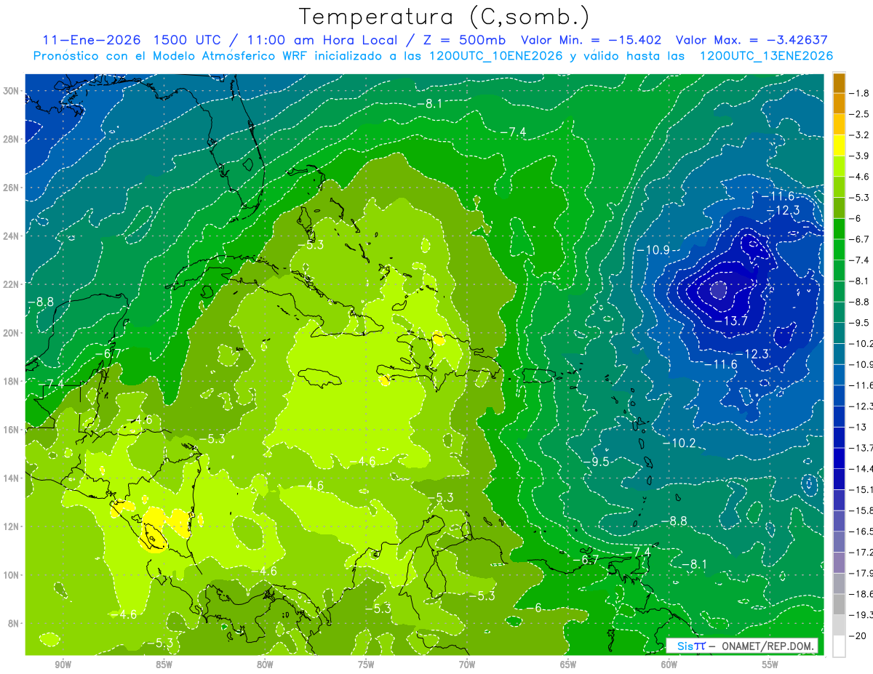Click the 12N latitude axis label
This screenshot has height=674, width=873.
tap(12, 526)
